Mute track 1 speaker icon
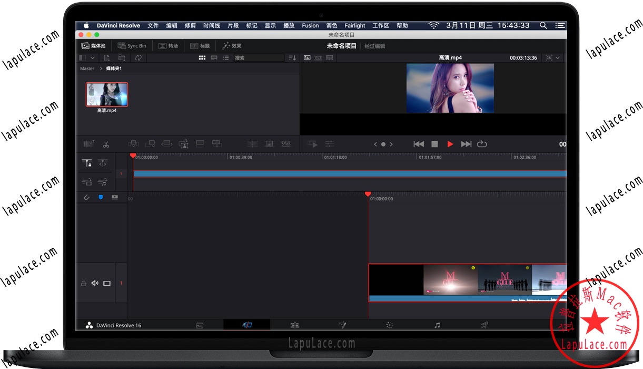643x369 pixels. coord(95,284)
